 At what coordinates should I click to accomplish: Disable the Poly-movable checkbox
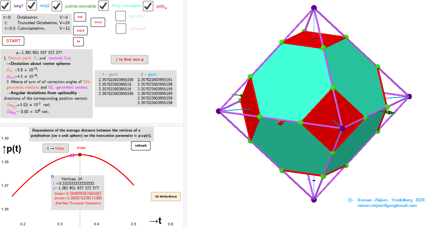(x=103, y=6)
